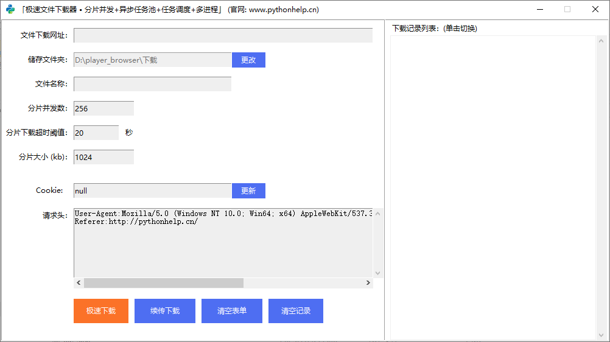
Task: Start download with orange 极速下载 button
Action: tap(101, 311)
